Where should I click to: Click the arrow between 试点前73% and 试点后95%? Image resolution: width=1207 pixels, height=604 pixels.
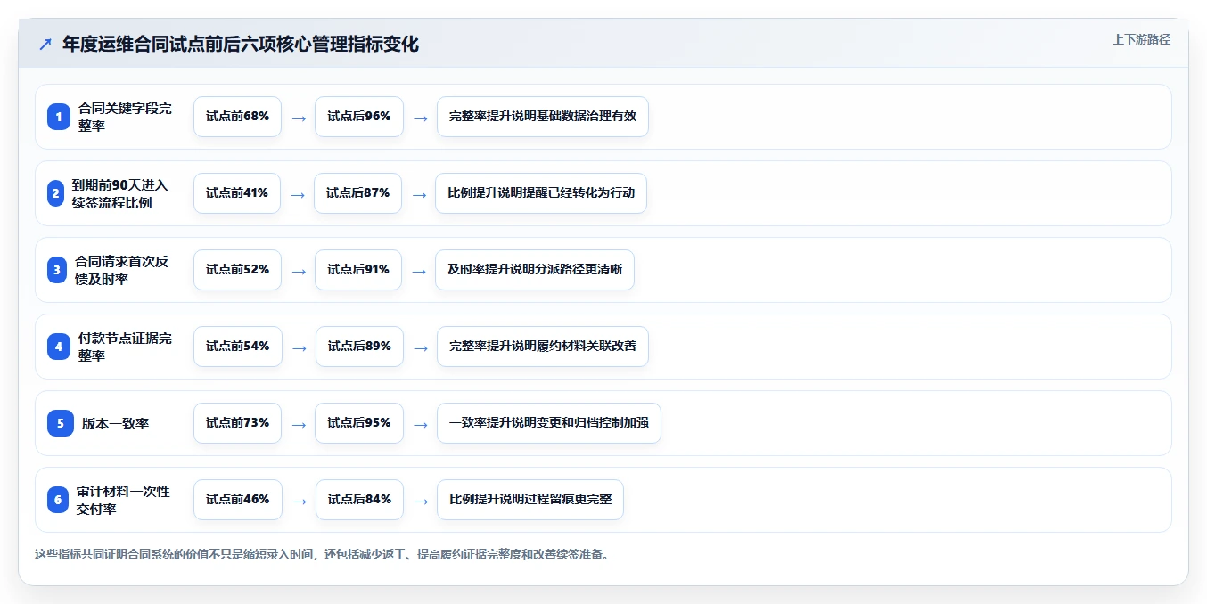pos(299,425)
